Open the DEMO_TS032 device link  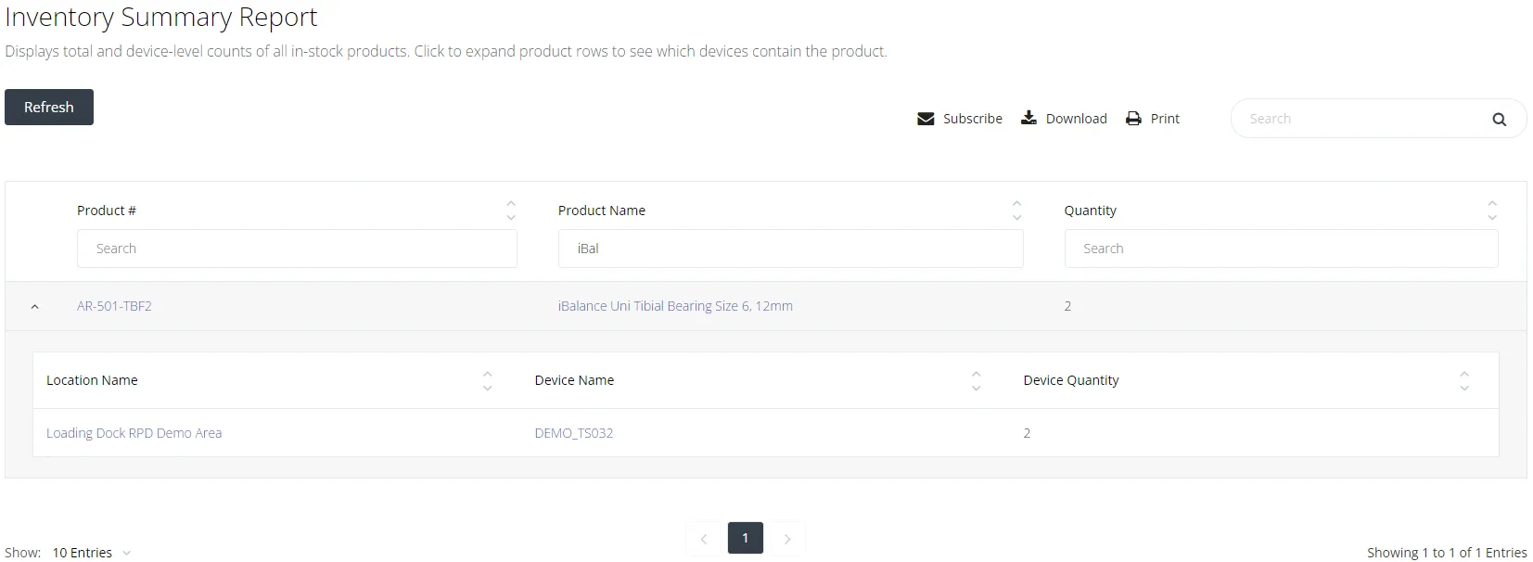(574, 433)
